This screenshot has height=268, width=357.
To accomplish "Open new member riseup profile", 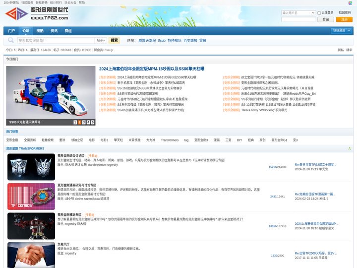I will point(109,50).
